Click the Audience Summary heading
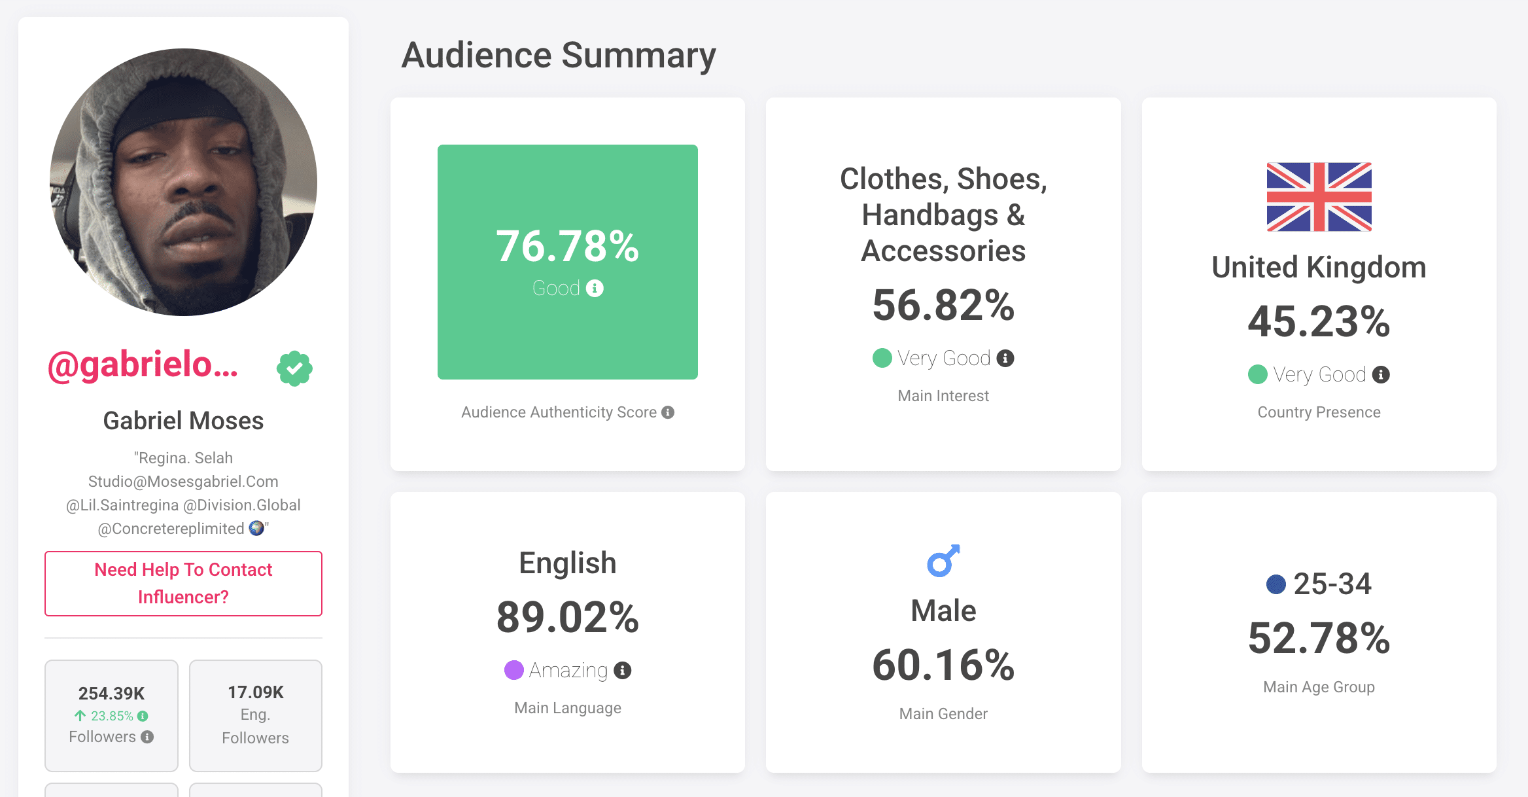The height and width of the screenshot is (797, 1528). [558, 55]
